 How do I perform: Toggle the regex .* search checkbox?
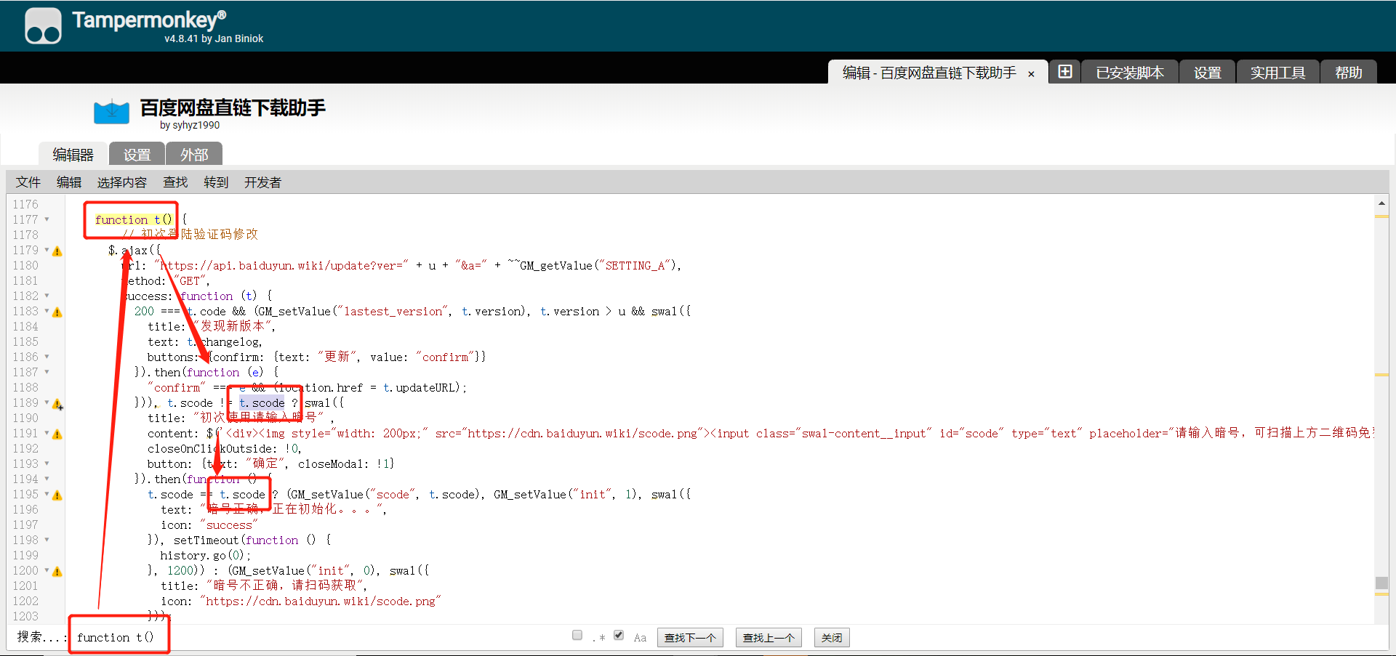pyautogui.click(x=577, y=635)
